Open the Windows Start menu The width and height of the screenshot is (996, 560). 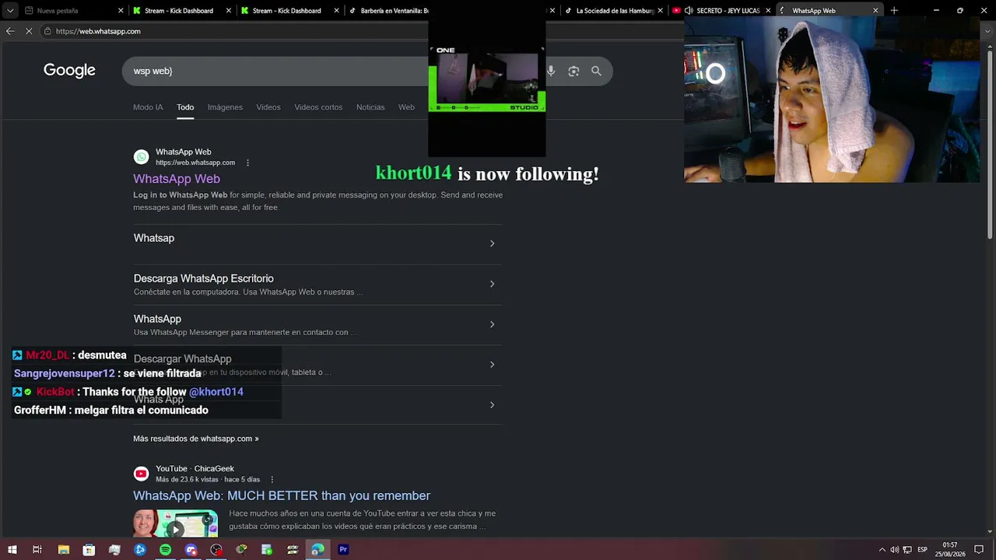12,550
